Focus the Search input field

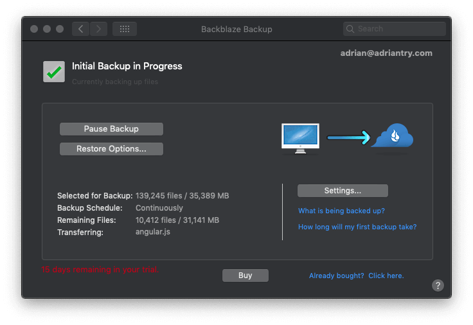398,29
